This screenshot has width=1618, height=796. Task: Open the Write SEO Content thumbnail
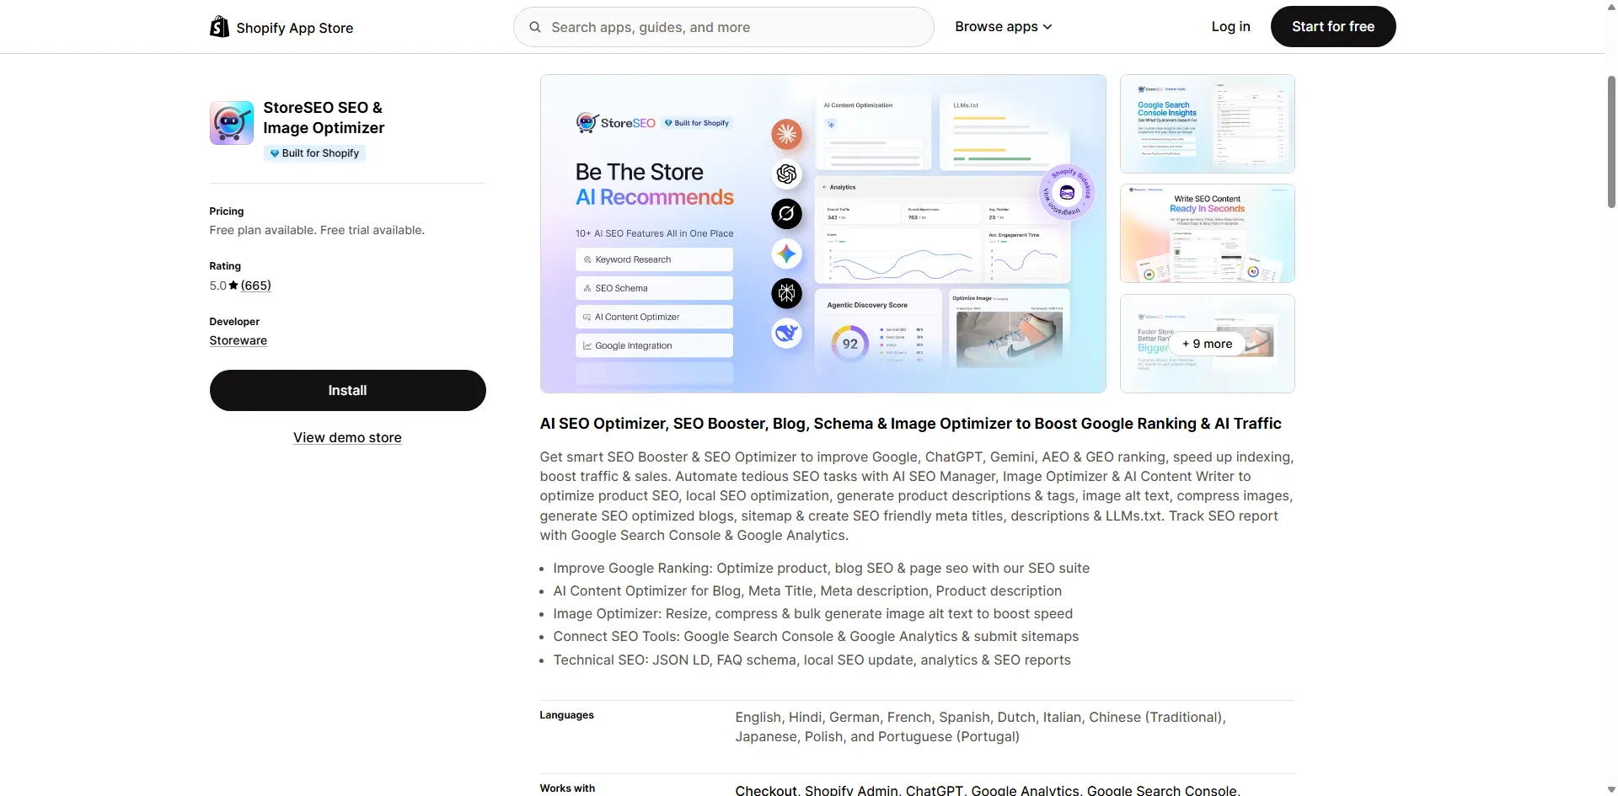(1208, 233)
